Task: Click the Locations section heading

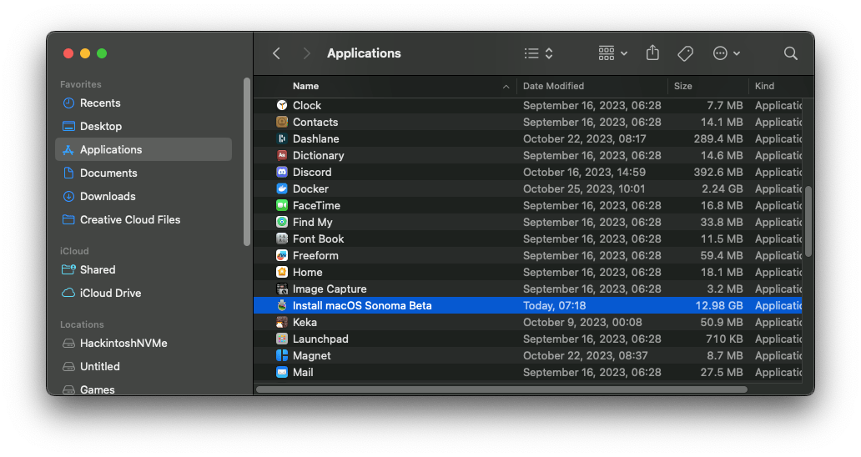Action: click(x=82, y=324)
